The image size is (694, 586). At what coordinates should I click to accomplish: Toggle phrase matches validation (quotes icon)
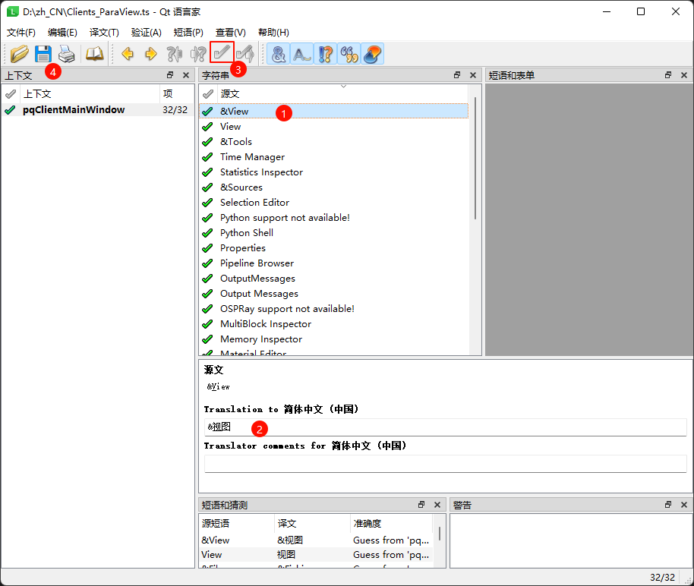tap(349, 54)
